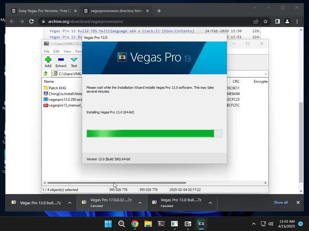Click the page vertical scrollbar up arrow

[x=301, y=30]
